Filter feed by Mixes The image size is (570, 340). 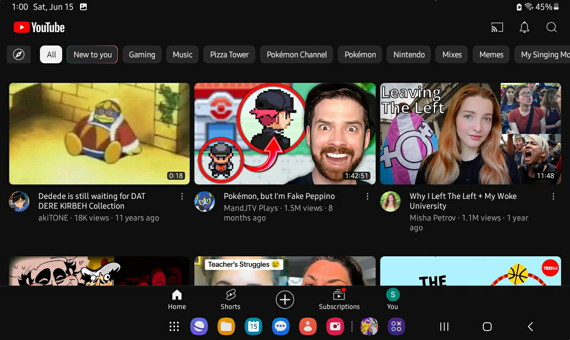tap(452, 54)
